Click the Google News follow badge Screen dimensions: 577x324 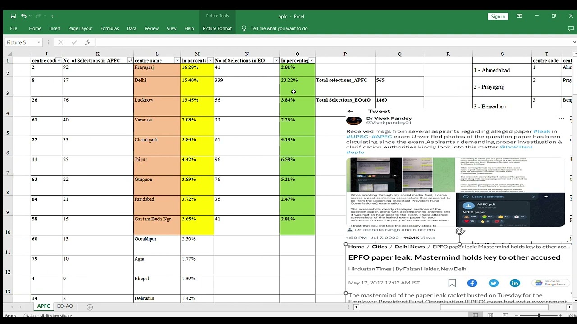coord(550,283)
